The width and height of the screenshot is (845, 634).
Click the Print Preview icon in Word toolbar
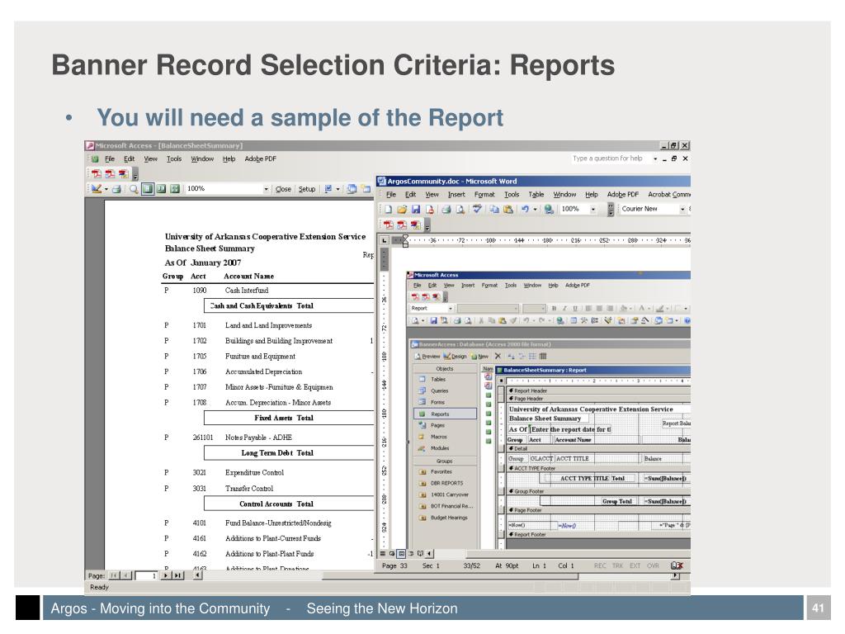[x=460, y=209]
